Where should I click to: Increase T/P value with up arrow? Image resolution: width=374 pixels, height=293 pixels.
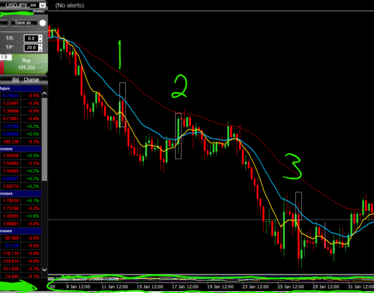click(40, 46)
